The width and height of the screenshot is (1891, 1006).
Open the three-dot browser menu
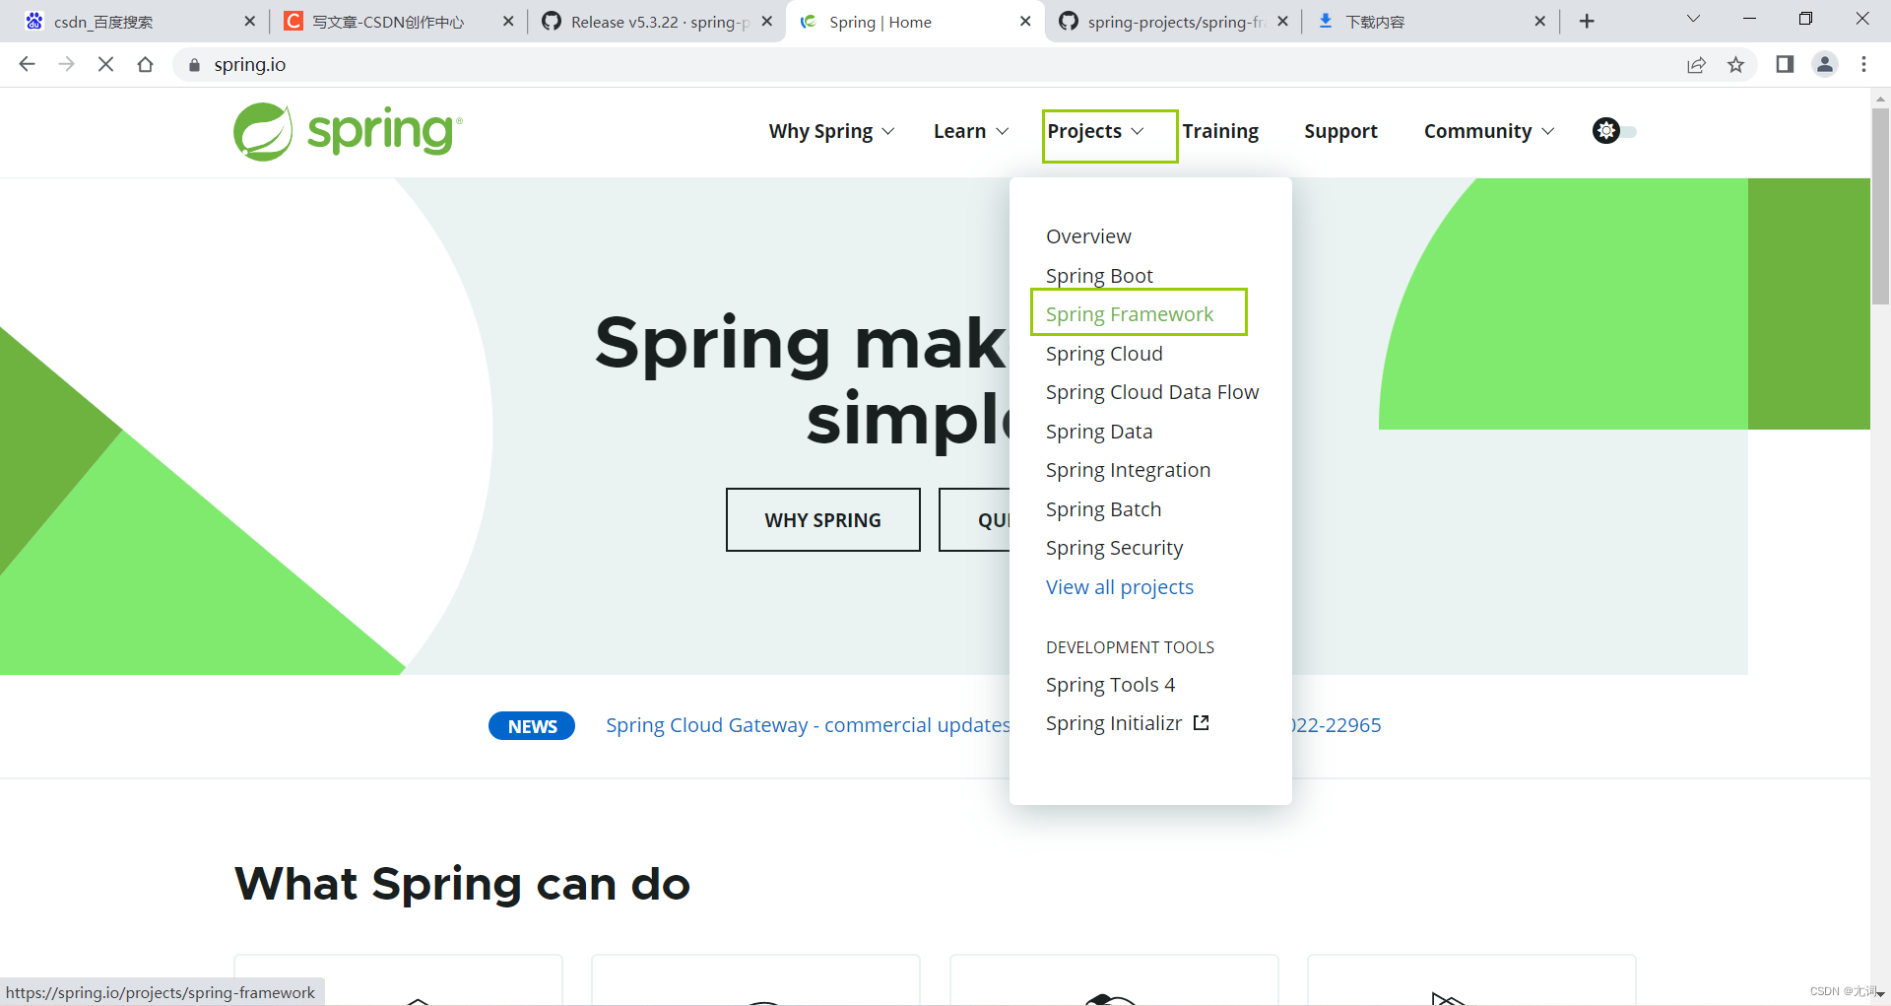[x=1863, y=64]
